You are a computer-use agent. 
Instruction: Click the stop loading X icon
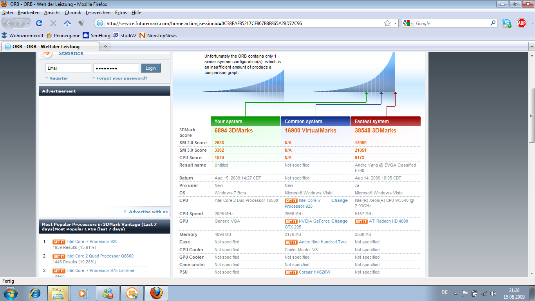[x=53, y=23]
